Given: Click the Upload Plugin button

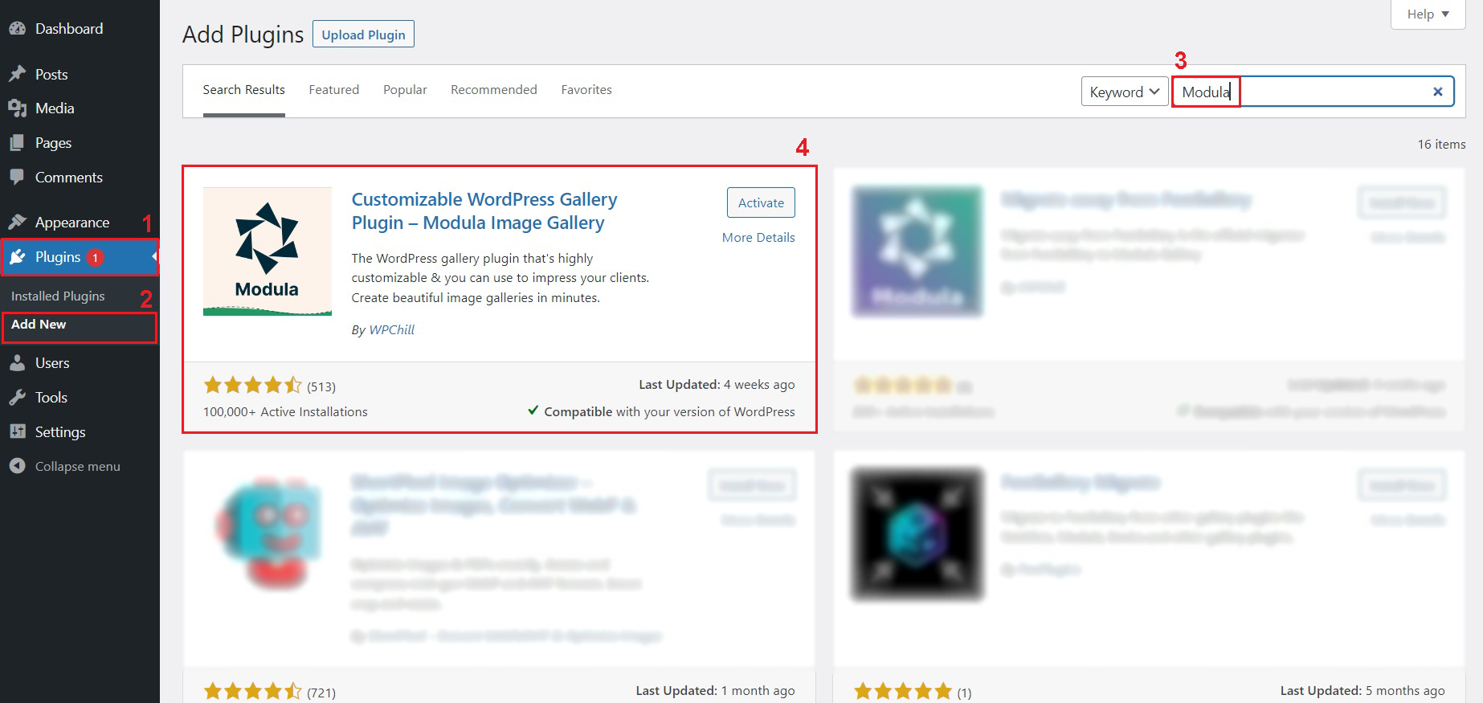Looking at the screenshot, I should [x=363, y=35].
